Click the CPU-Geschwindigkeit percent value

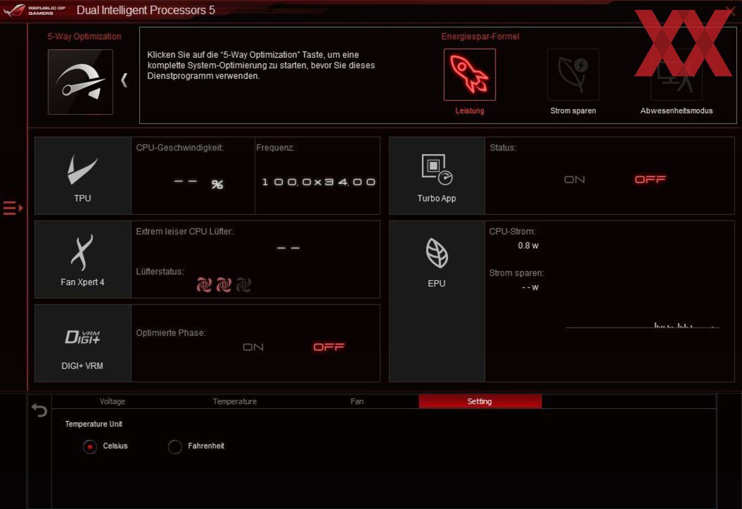click(199, 184)
